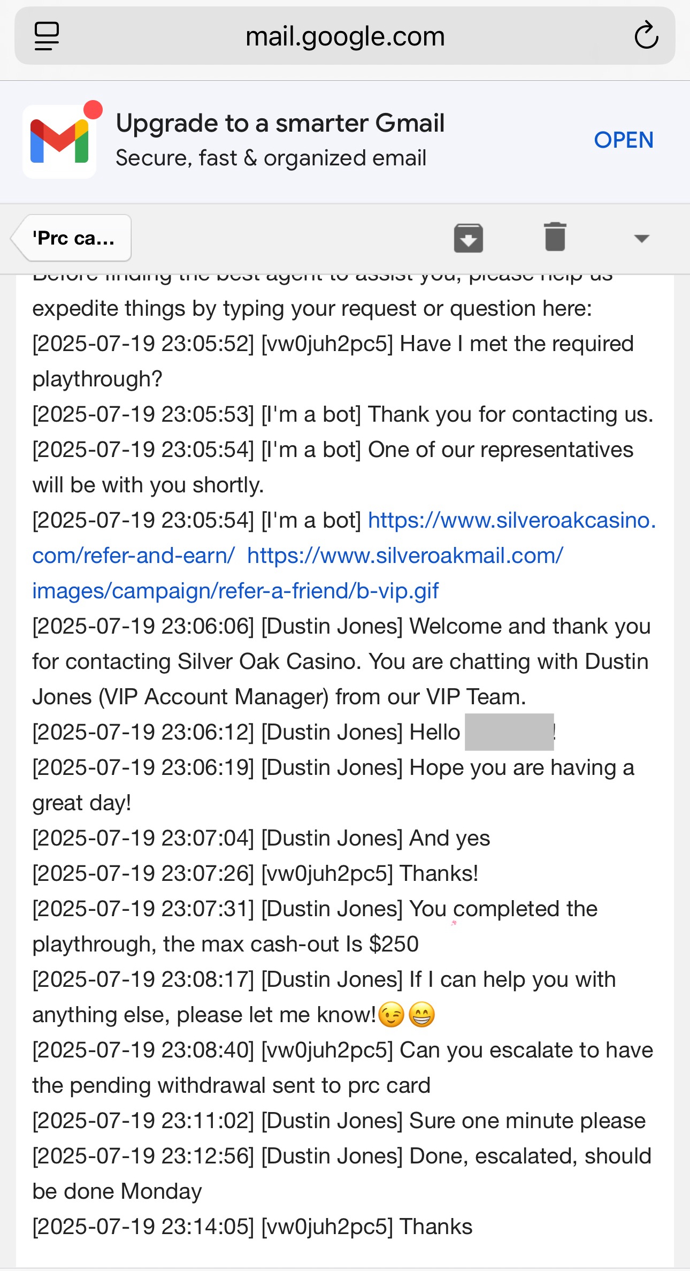The width and height of the screenshot is (690, 1271).
Task: Tap the grinning face emoji
Action: tap(422, 1014)
